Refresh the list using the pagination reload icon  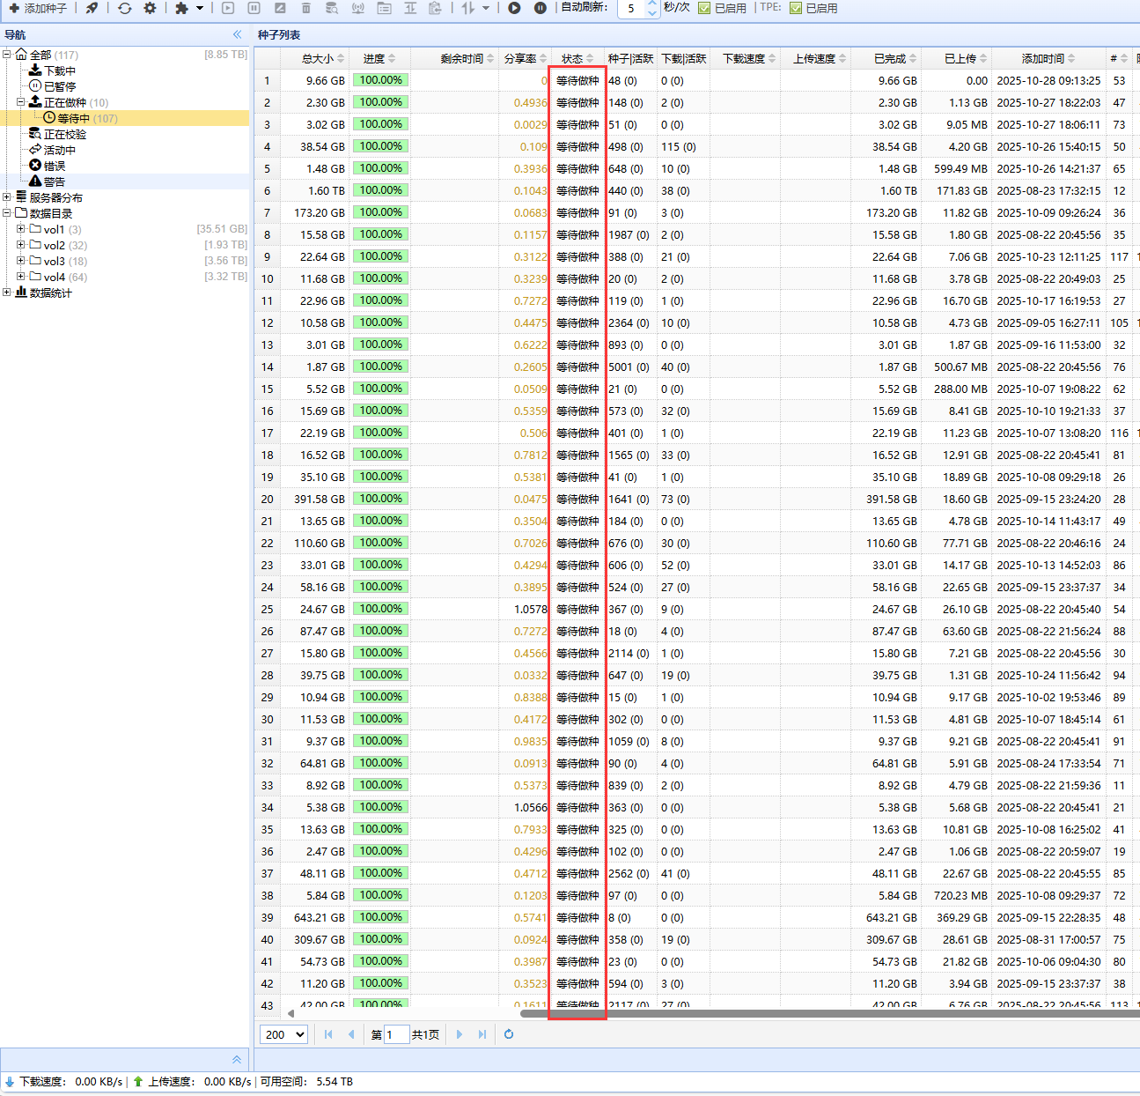pos(509,1034)
